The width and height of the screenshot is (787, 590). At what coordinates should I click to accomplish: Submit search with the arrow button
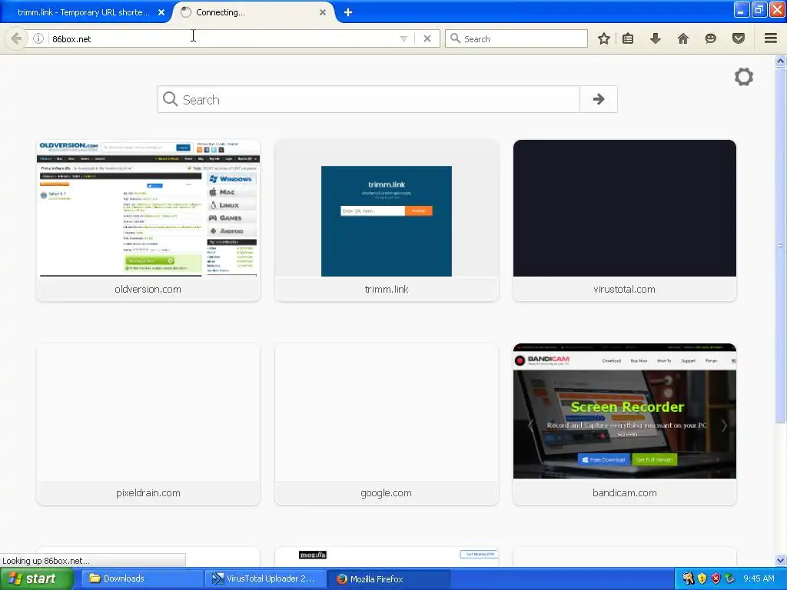pyautogui.click(x=598, y=99)
